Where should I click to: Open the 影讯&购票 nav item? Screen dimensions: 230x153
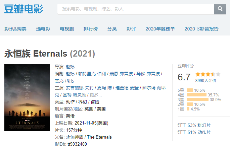[x=15, y=29]
